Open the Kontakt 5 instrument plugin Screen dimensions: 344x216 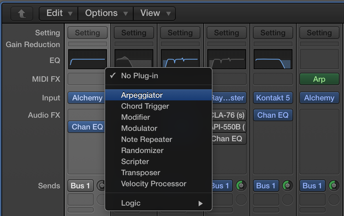tap(273, 98)
